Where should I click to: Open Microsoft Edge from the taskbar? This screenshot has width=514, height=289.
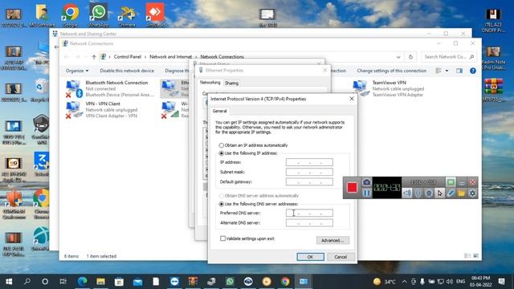82,282
